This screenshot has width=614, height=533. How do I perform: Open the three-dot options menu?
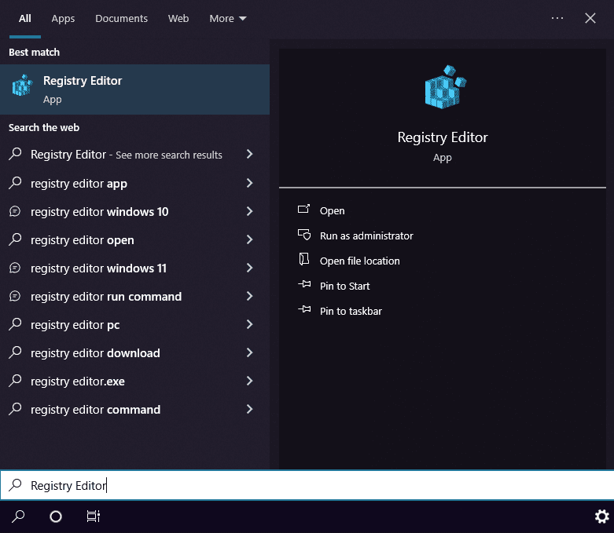557,18
